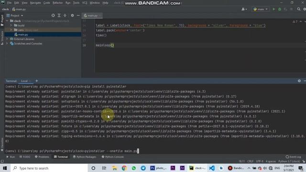Click the CRLF line separator status
This screenshot has width=306, height=172.
click(x=250, y=161)
